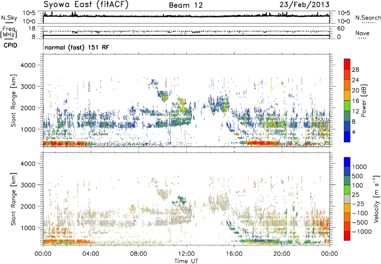The height and width of the screenshot is (264, 381).
Task: Pick the red top segment of the power colorbar
Action: [x=347, y=64]
